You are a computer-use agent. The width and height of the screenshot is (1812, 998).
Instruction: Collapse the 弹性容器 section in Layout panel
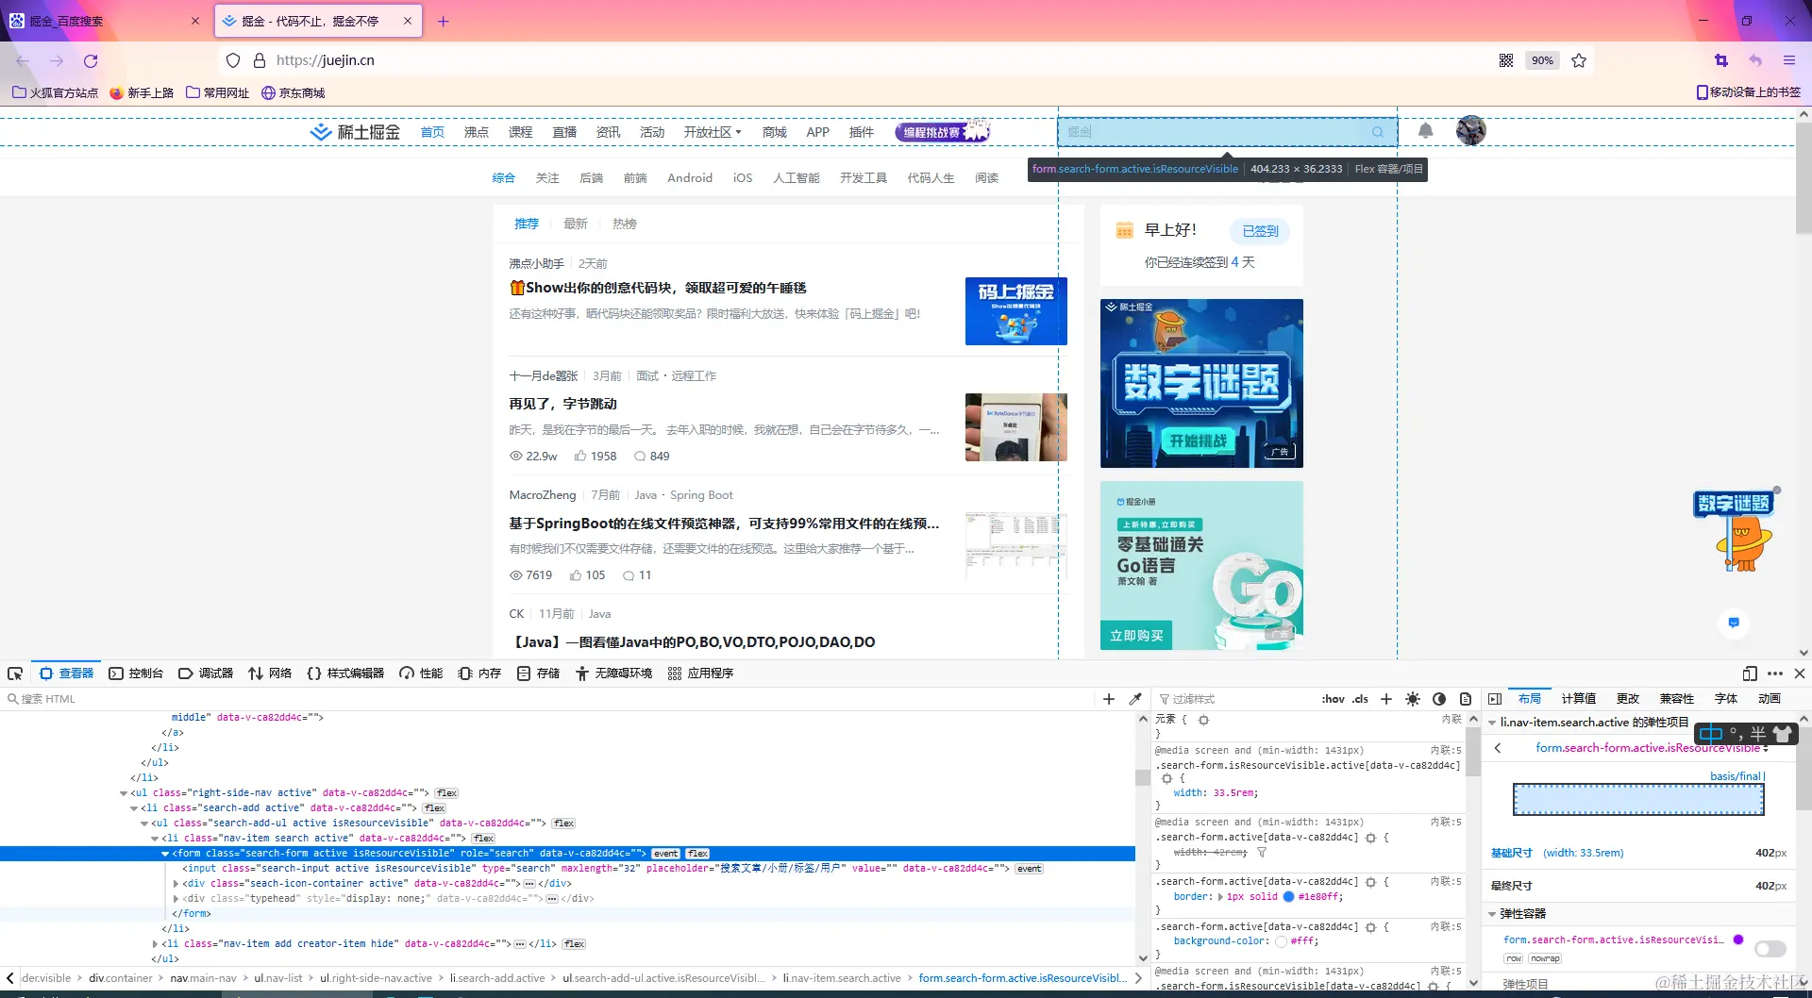point(1492,913)
